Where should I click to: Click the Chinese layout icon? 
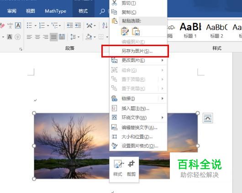(89, 26)
